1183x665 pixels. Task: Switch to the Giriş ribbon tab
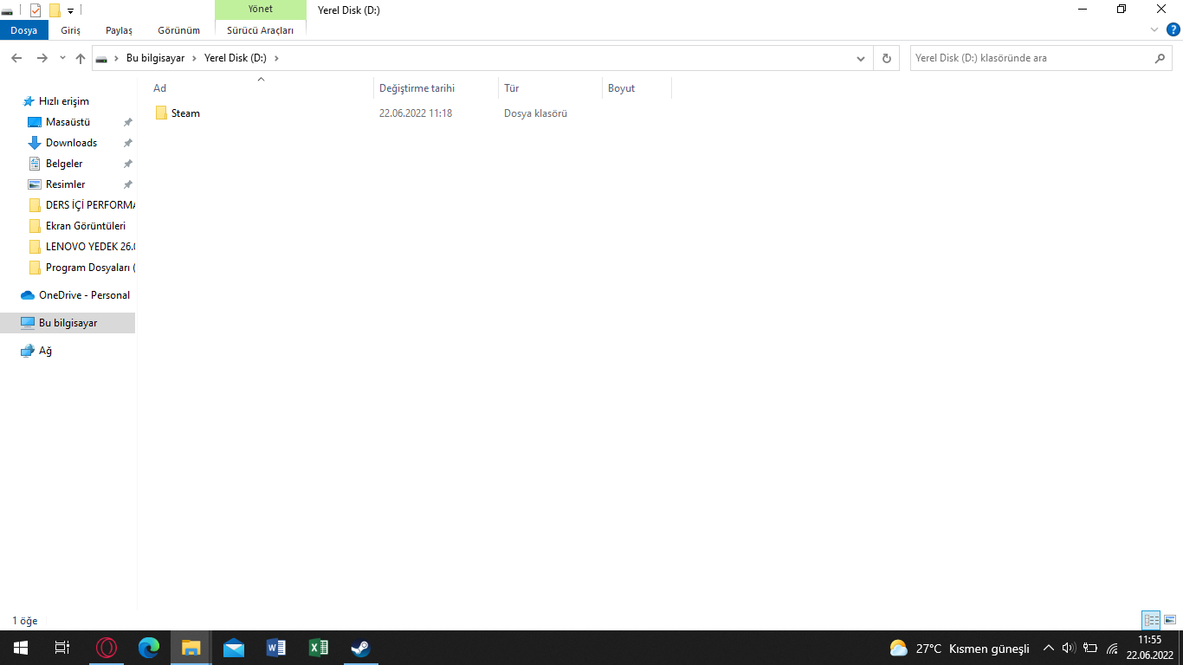point(70,30)
